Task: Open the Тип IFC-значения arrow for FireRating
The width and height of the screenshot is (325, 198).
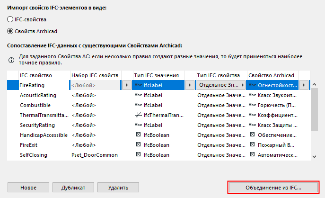Action: point(189,85)
